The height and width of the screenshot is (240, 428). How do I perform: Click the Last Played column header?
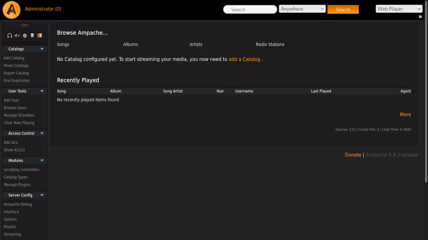click(x=321, y=91)
